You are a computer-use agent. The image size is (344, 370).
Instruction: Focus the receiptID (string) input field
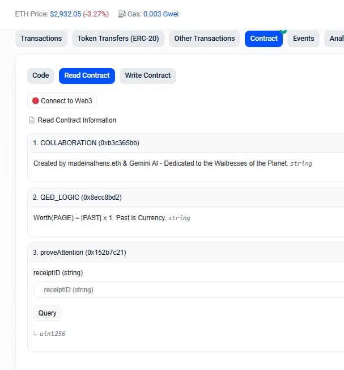coord(187,290)
